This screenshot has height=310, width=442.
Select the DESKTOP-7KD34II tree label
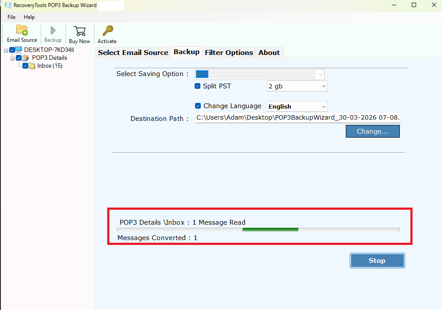49,50
